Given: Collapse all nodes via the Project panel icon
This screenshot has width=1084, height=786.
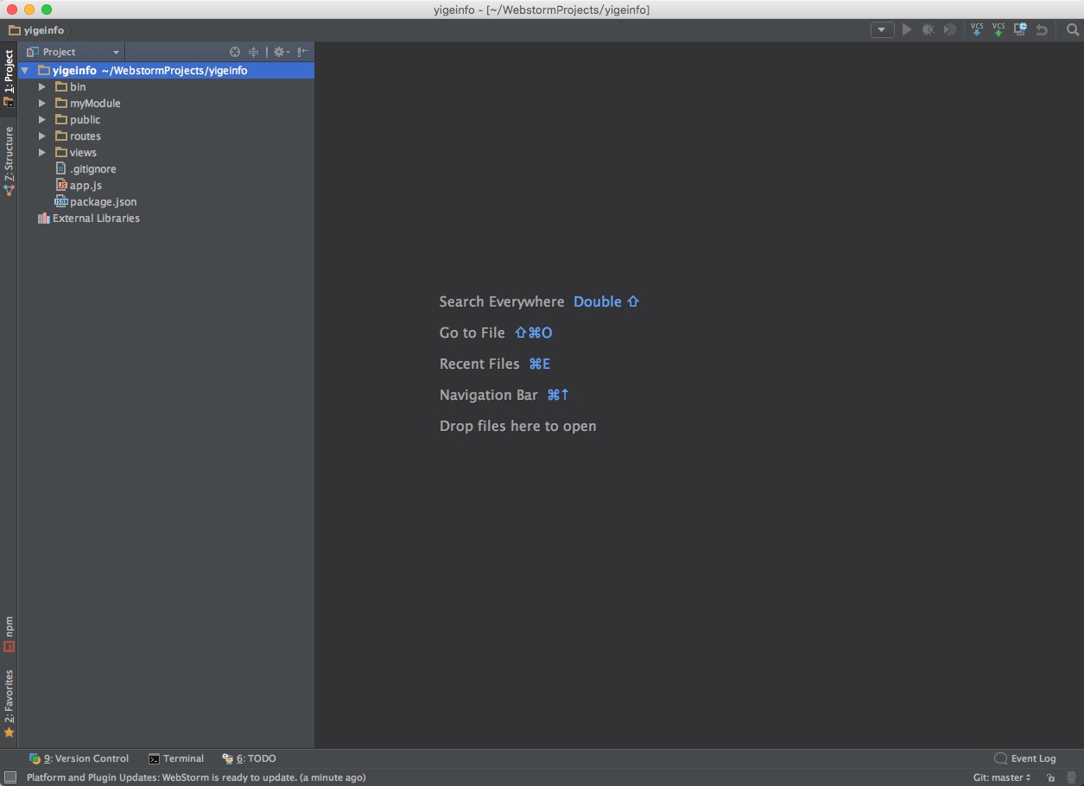Looking at the screenshot, I should point(253,51).
